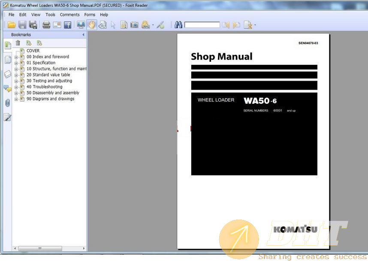Screen dimensions: 368x262
Task: Open a file with the folder icon
Action: click(11, 24)
